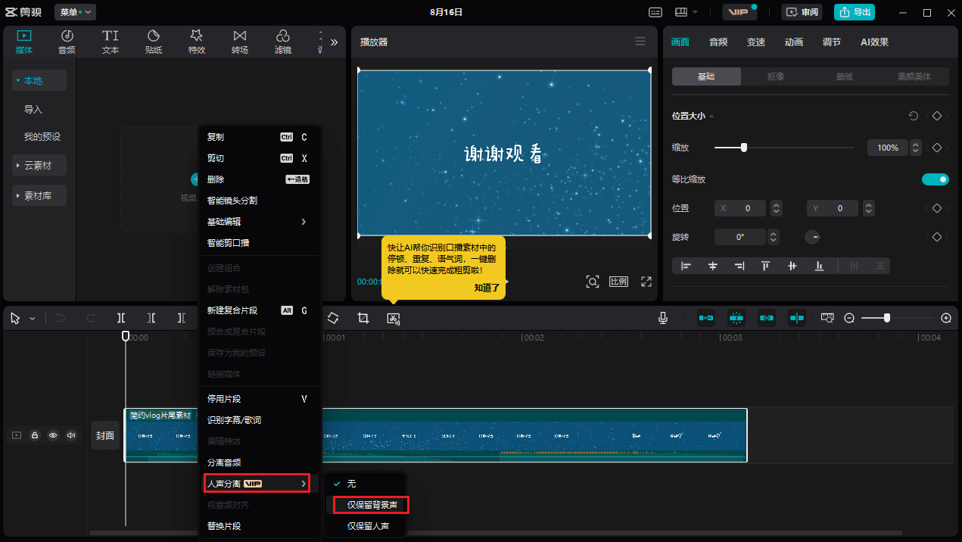Click the 导出 export button
The width and height of the screenshot is (962, 542).
(x=854, y=12)
